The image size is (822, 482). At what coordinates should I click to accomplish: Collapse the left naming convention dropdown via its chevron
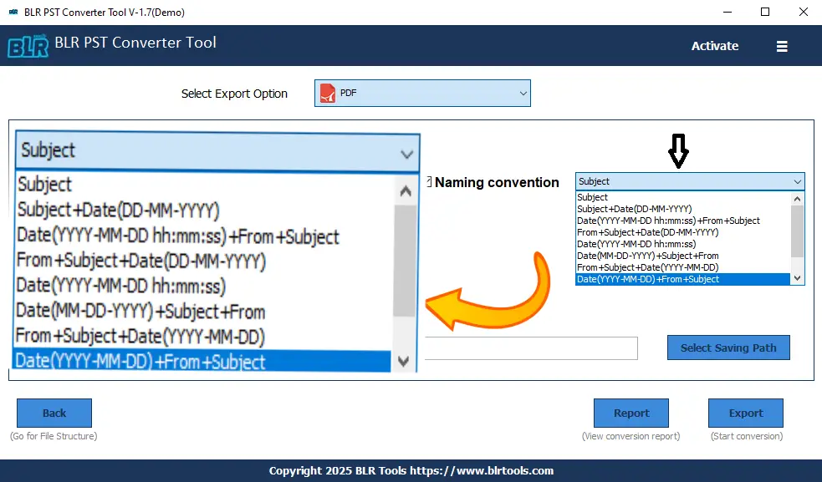(406, 154)
